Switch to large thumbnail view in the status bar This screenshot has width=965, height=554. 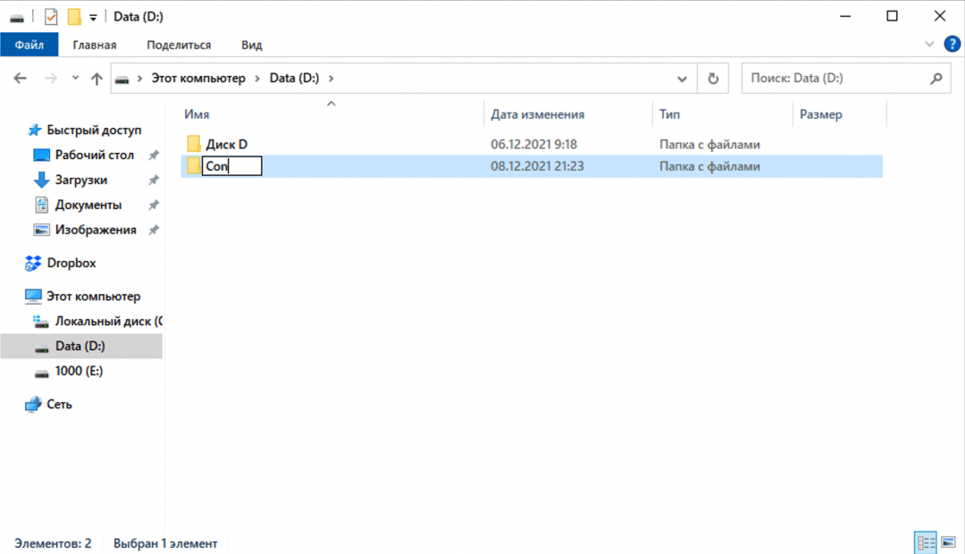949,542
